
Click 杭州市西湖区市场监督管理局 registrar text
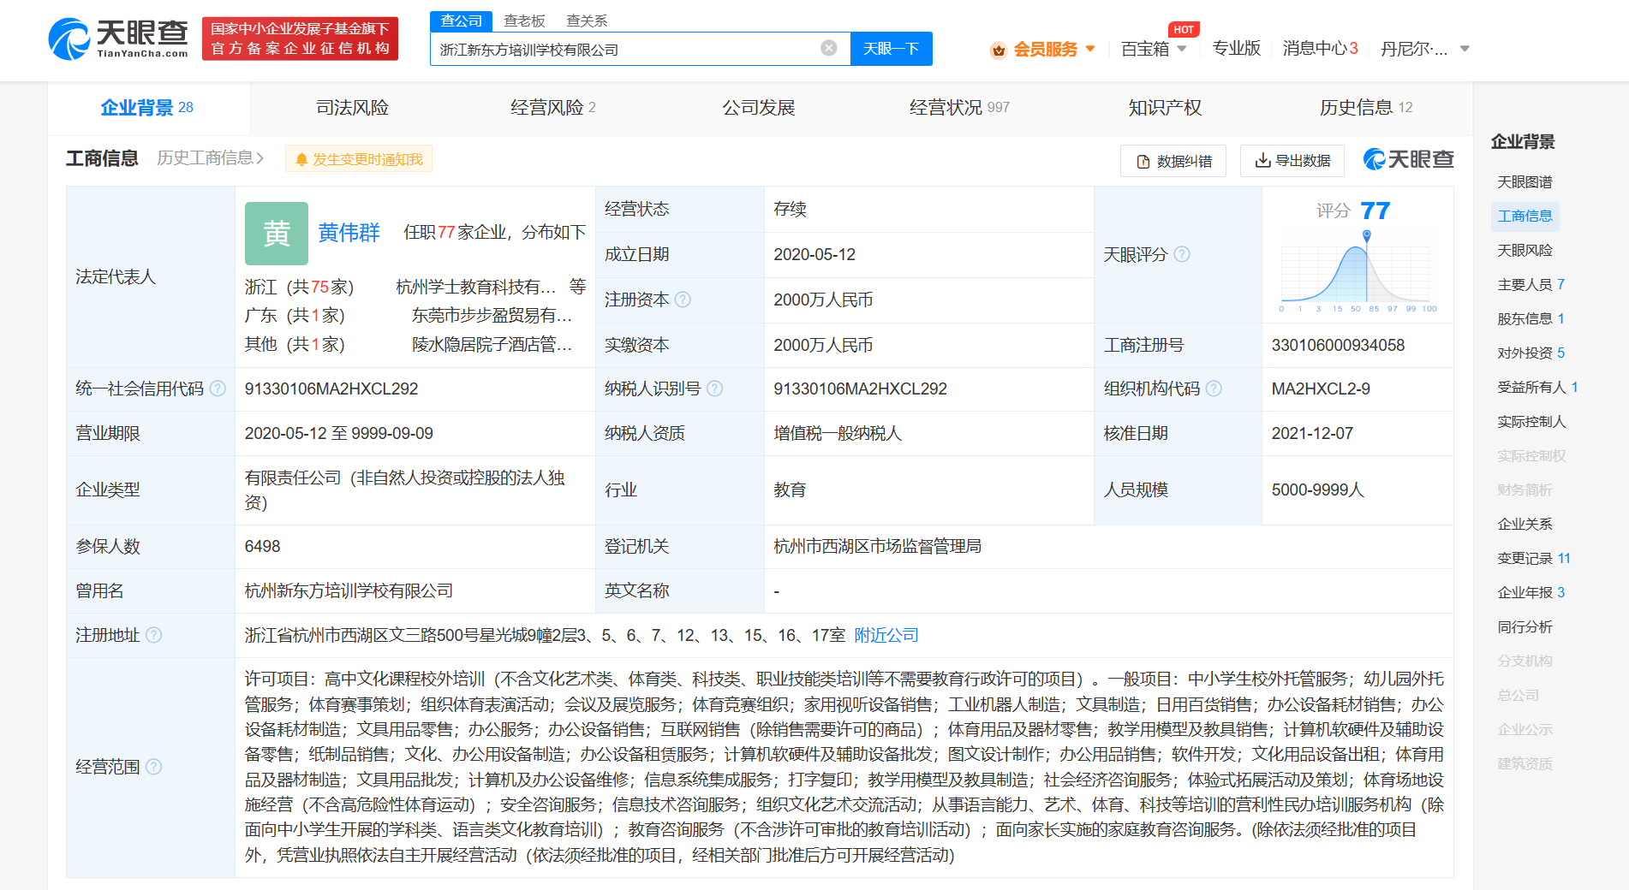tap(877, 546)
